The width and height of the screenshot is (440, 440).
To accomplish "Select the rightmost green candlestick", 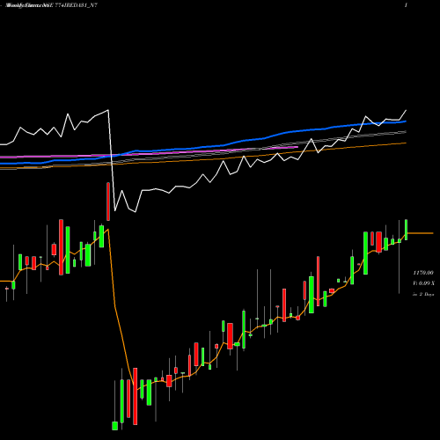I will 407,230.
